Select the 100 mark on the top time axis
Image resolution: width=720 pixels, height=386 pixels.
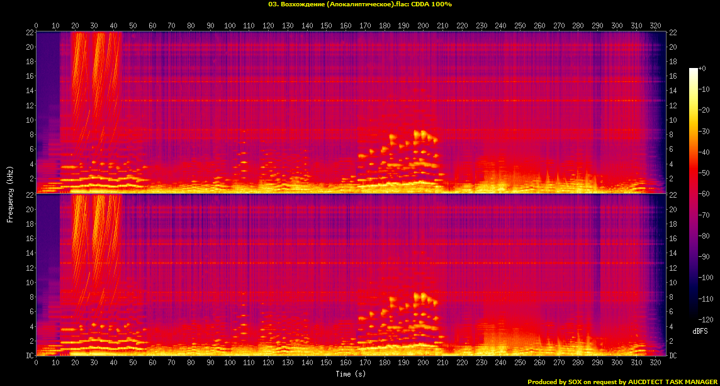[229, 25]
